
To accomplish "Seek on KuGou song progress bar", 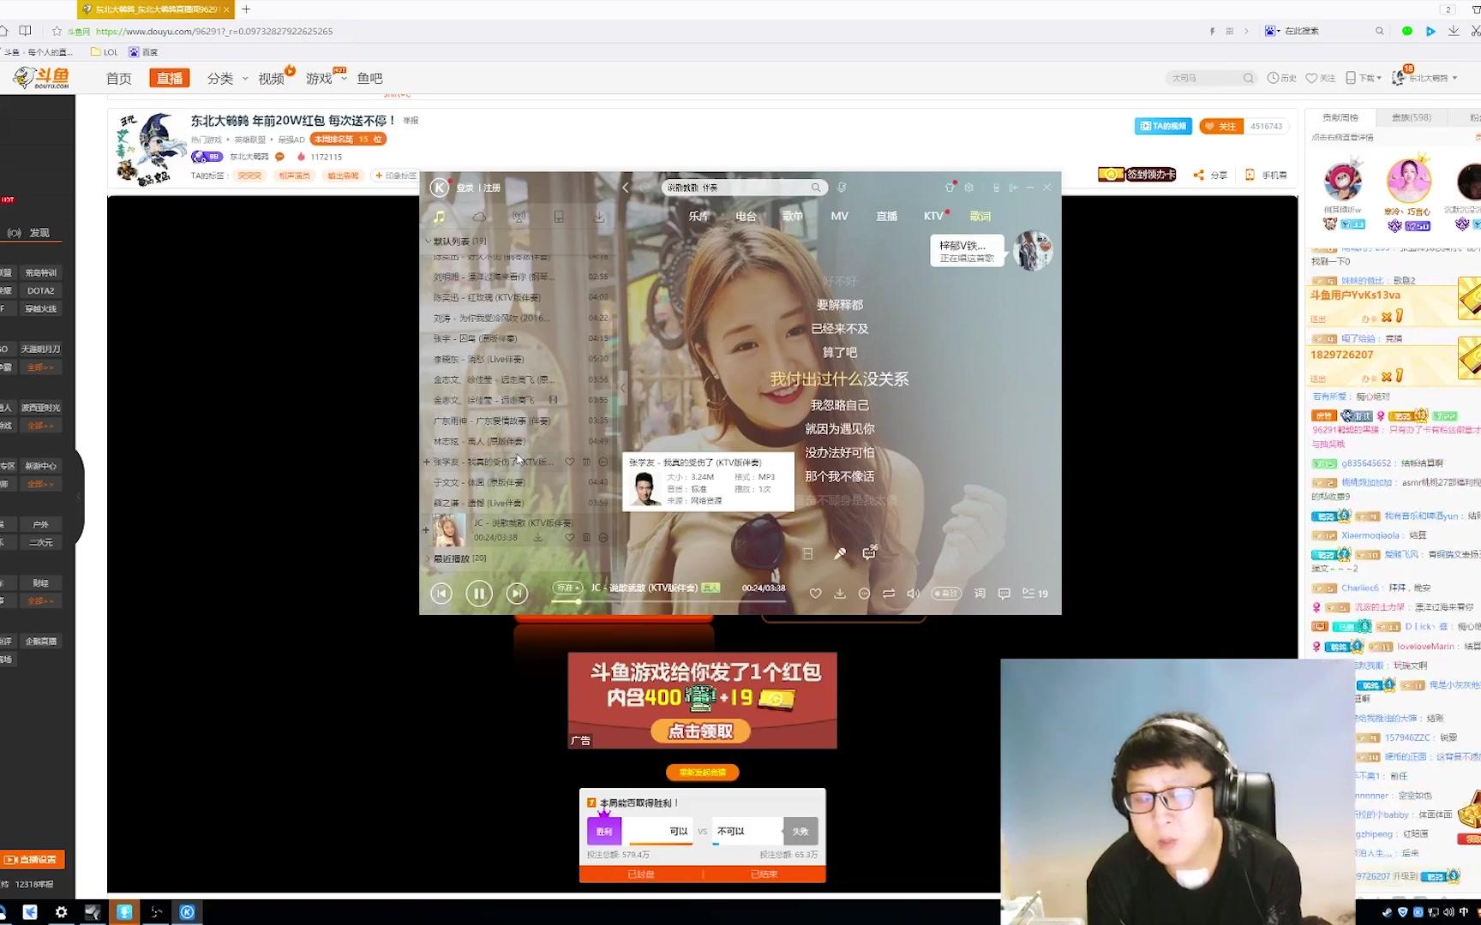I will tap(669, 601).
